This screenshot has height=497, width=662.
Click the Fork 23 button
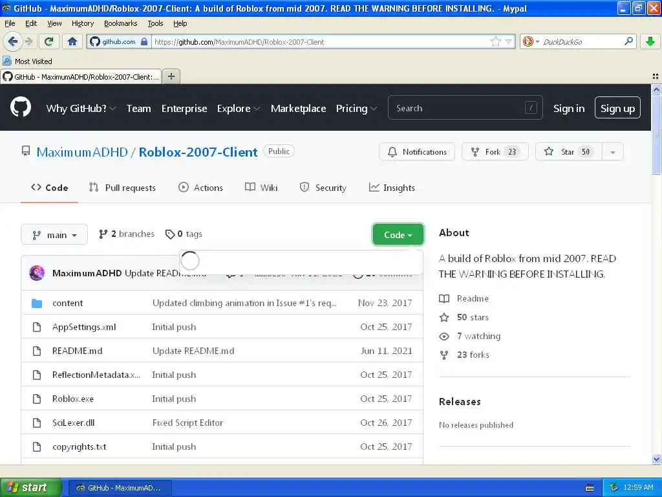tap(495, 151)
